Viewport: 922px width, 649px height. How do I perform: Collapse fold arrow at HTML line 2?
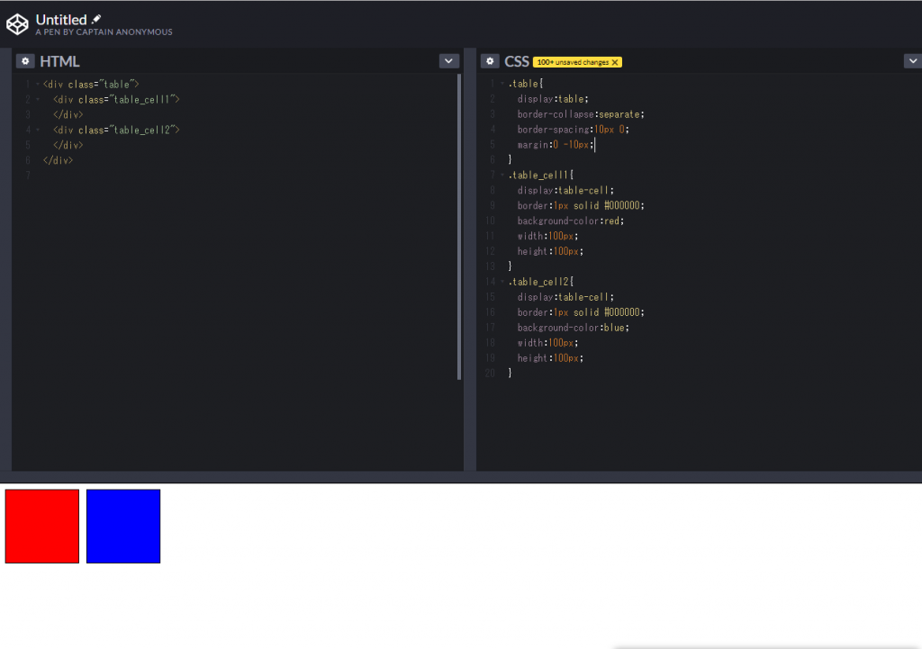tap(38, 100)
